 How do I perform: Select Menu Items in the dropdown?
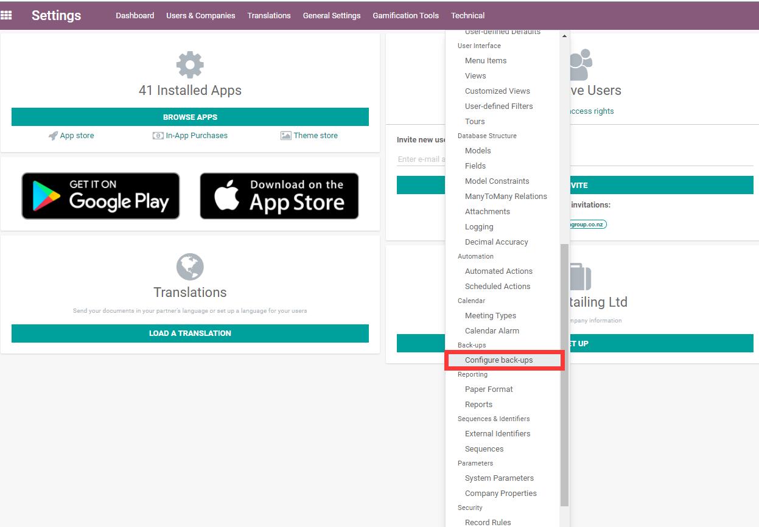click(x=486, y=61)
